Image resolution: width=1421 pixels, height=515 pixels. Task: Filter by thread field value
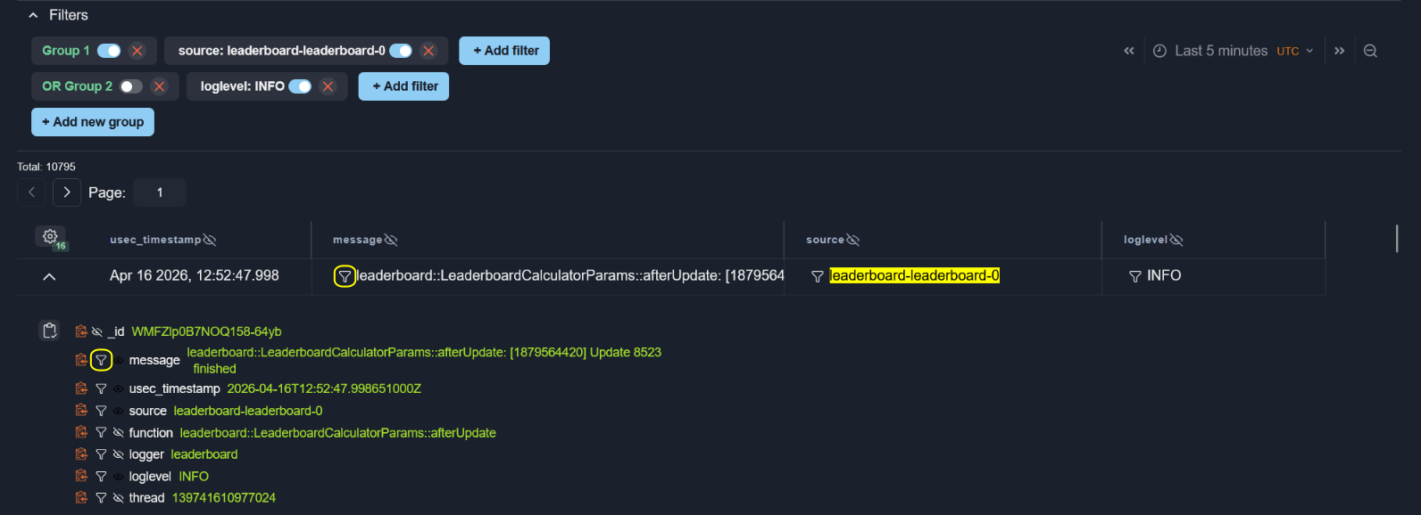[101, 498]
